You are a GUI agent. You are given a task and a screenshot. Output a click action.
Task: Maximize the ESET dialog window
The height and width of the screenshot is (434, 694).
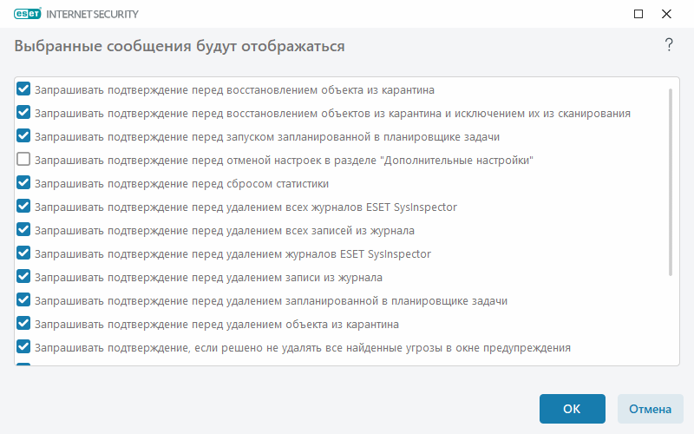(x=638, y=14)
